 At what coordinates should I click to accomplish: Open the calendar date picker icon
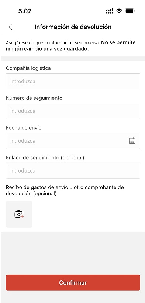pos(132,141)
